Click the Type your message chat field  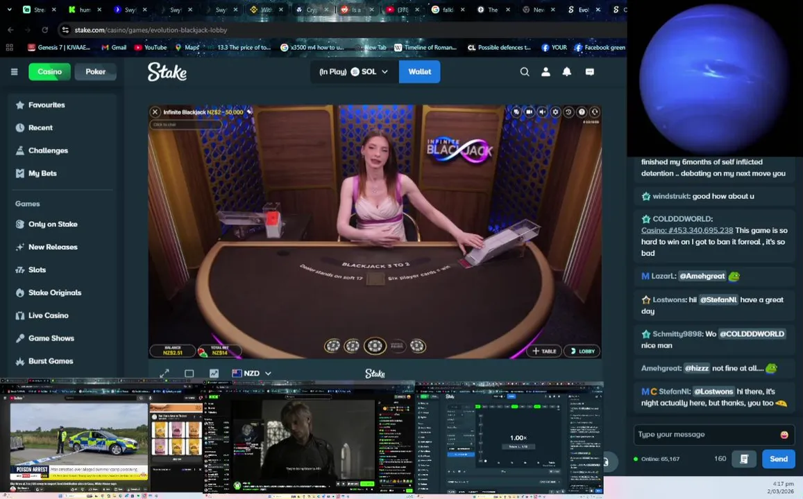(x=707, y=435)
